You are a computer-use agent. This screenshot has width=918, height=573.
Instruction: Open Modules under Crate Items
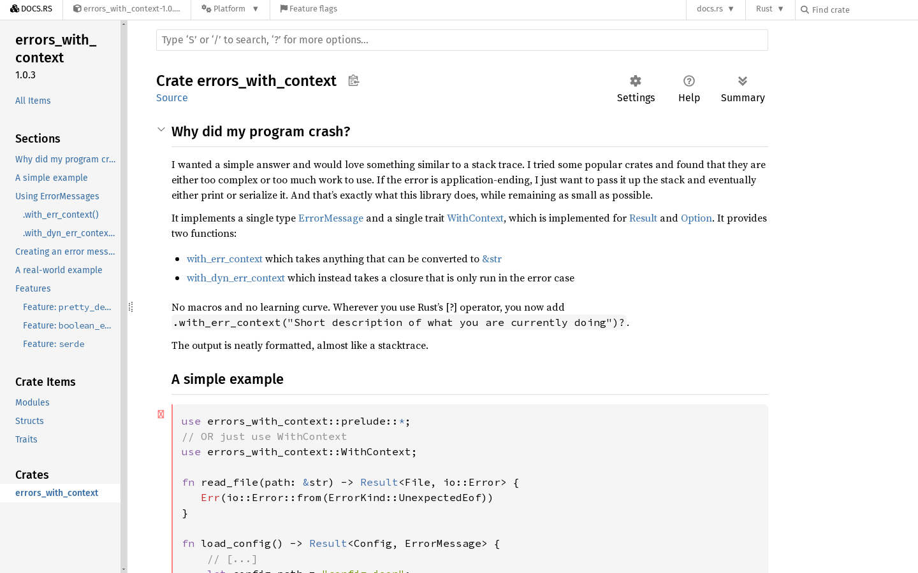point(32,402)
